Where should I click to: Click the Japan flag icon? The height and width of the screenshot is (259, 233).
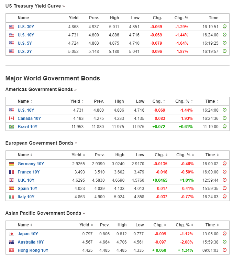12,234
